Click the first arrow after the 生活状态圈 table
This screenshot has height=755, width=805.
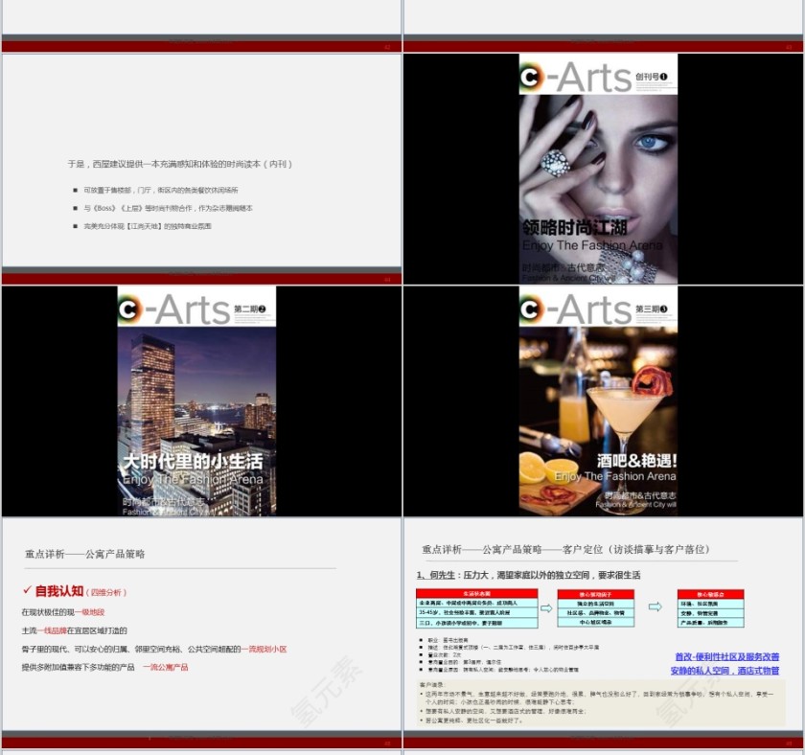pos(546,607)
